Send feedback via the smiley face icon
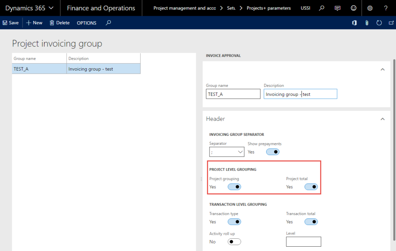This screenshot has width=396, height=251. pos(353,8)
